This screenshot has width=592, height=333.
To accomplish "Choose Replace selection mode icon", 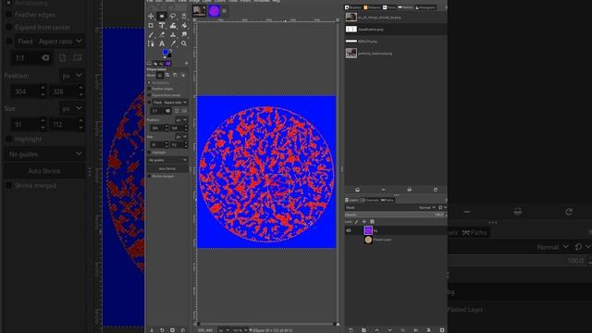I will (160, 76).
